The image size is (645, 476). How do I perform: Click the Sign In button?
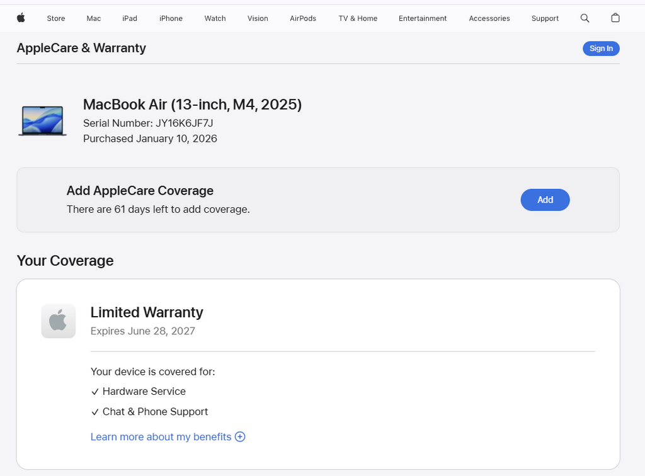click(601, 48)
